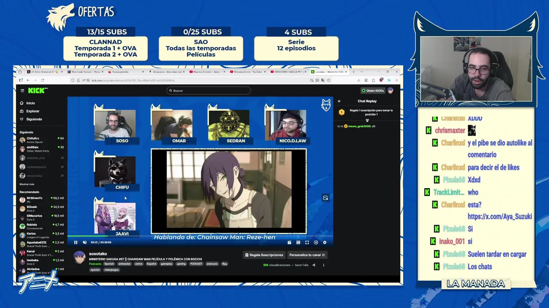Select the anime tag
Screen dimensions: 549x308
click(x=139, y=264)
